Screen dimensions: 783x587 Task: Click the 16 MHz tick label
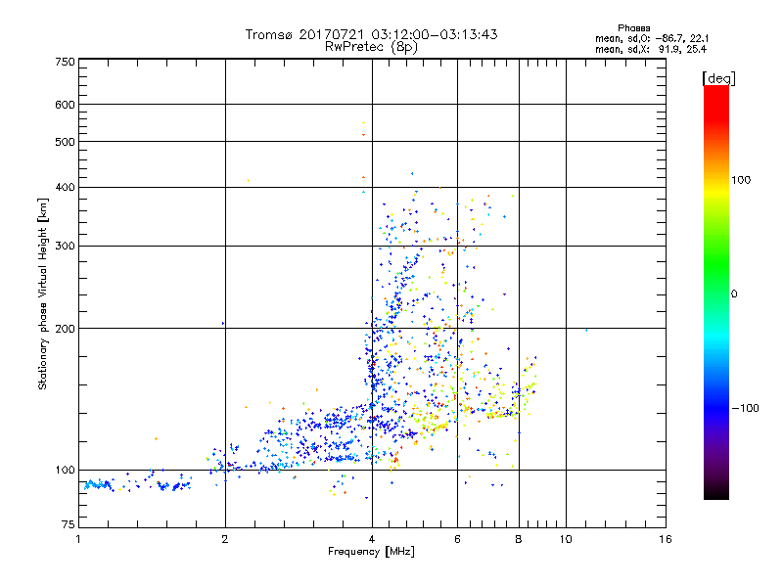(666, 539)
